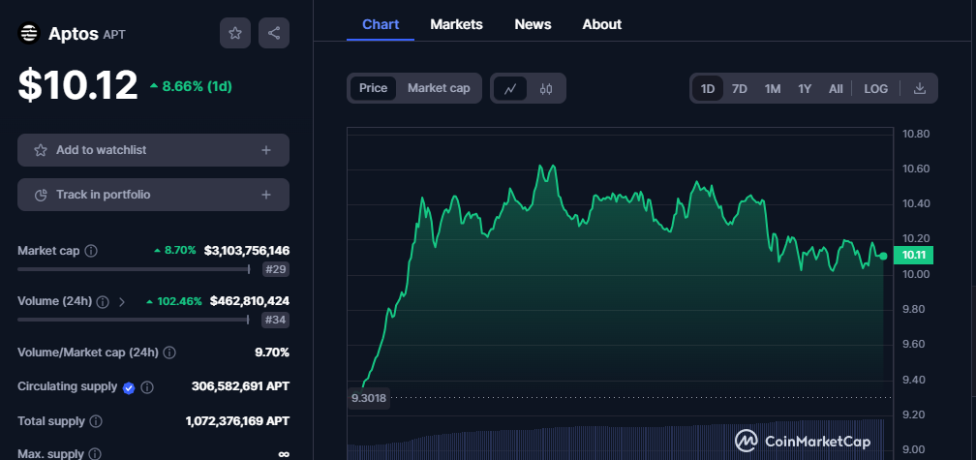Image resolution: width=976 pixels, height=460 pixels.
Task: Click the market cap rank progress bar
Action: click(x=134, y=269)
